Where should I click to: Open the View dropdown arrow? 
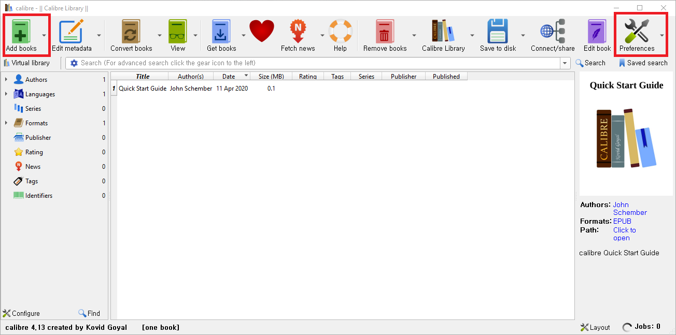(x=195, y=35)
